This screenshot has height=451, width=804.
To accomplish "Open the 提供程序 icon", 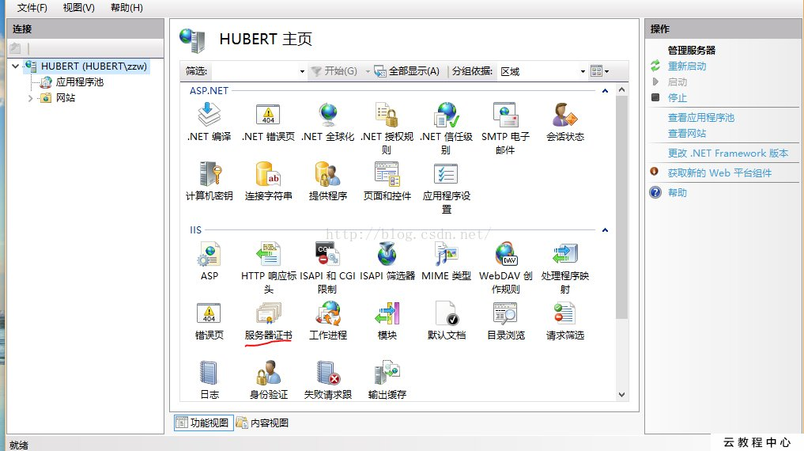I will tap(327, 174).
